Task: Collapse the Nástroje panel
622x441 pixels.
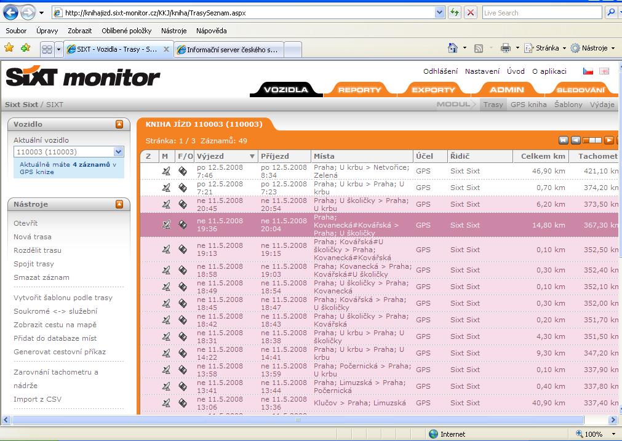Action: click(x=119, y=204)
